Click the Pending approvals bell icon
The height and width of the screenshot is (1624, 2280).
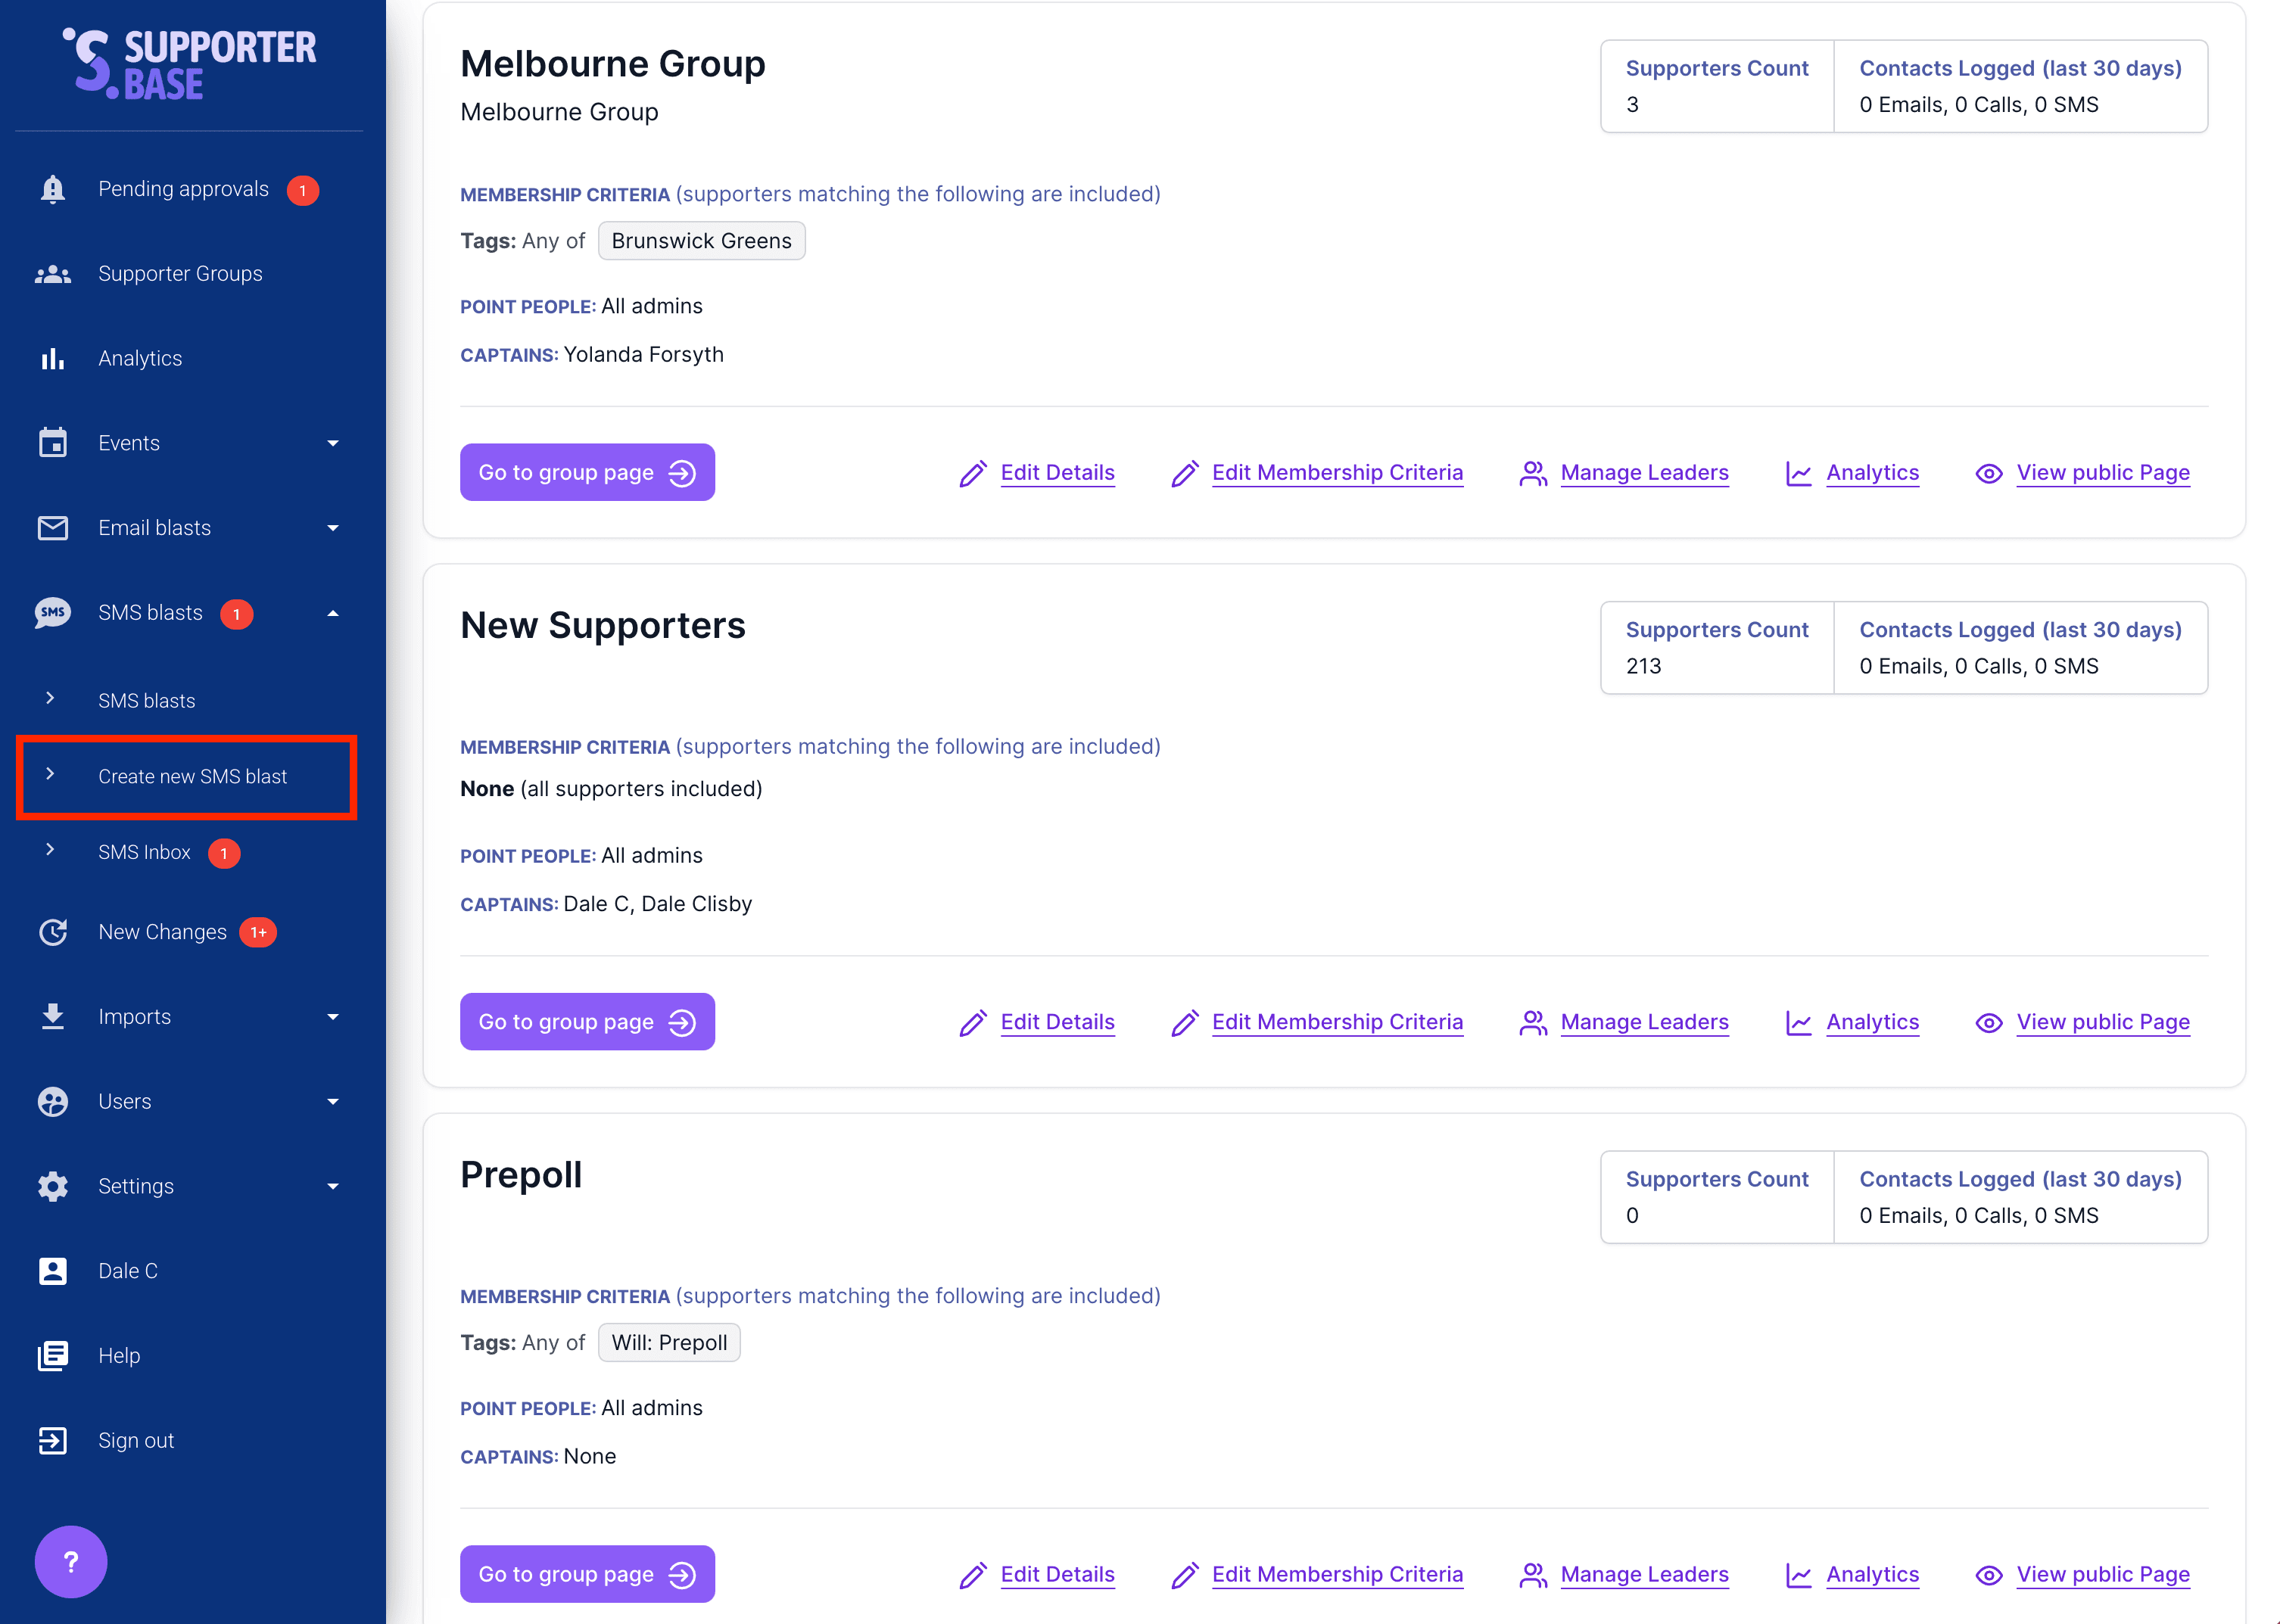point(53,189)
